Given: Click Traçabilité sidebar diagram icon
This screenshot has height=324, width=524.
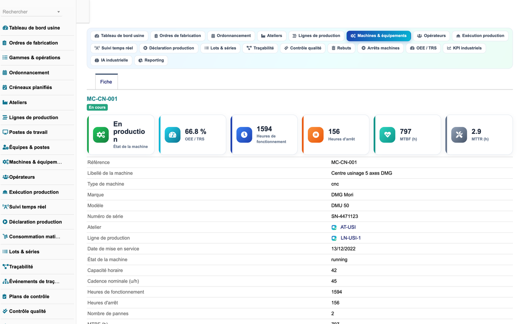Looking at the screenshot, I should coord(5,266).
